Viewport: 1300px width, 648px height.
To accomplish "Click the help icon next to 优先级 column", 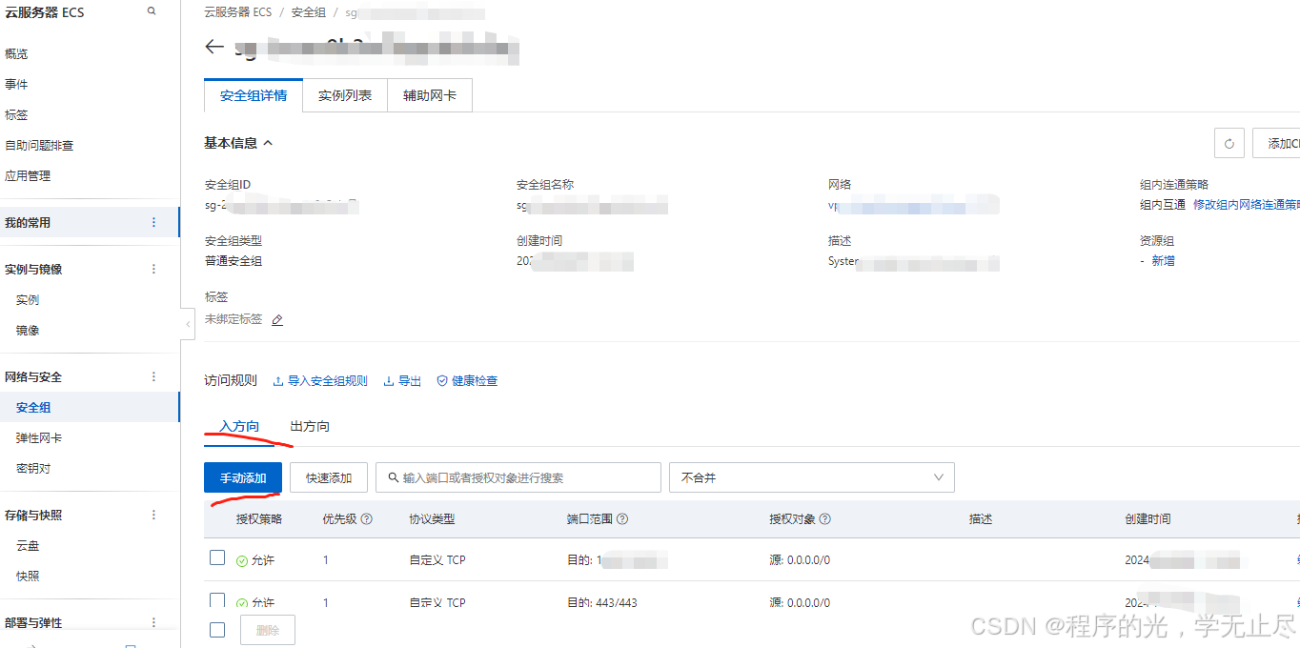I will pyautogui.click(x=365, y=518).
